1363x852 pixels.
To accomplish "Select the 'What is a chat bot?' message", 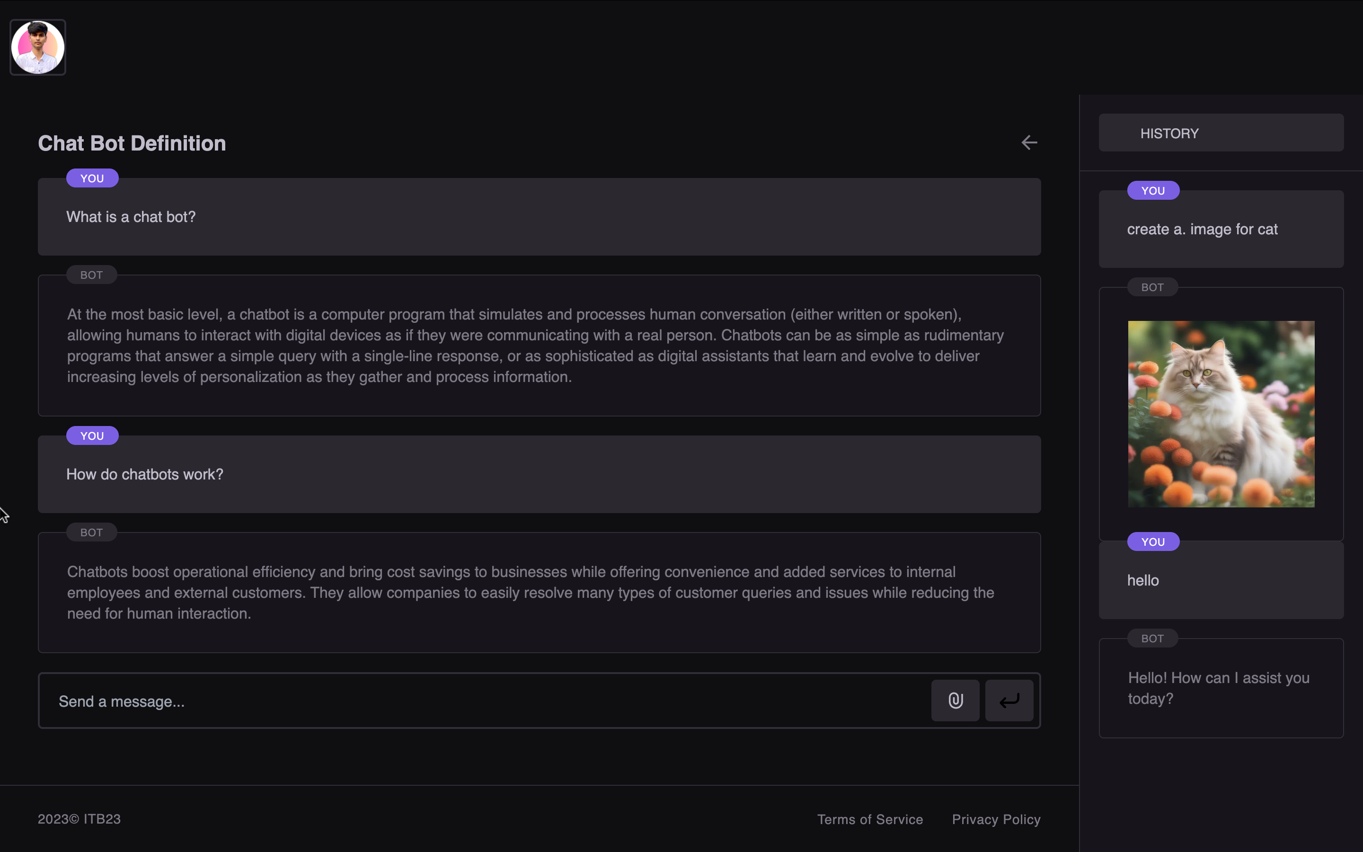I will click(131, 217).
